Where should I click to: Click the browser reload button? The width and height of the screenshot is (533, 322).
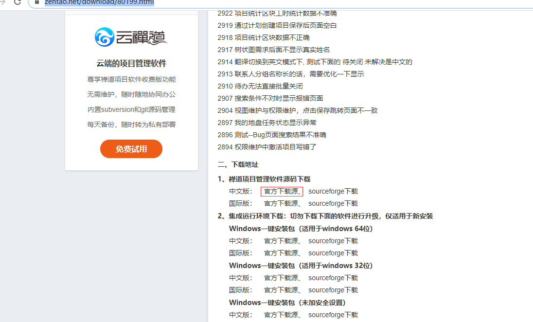[x=18, y=2]
